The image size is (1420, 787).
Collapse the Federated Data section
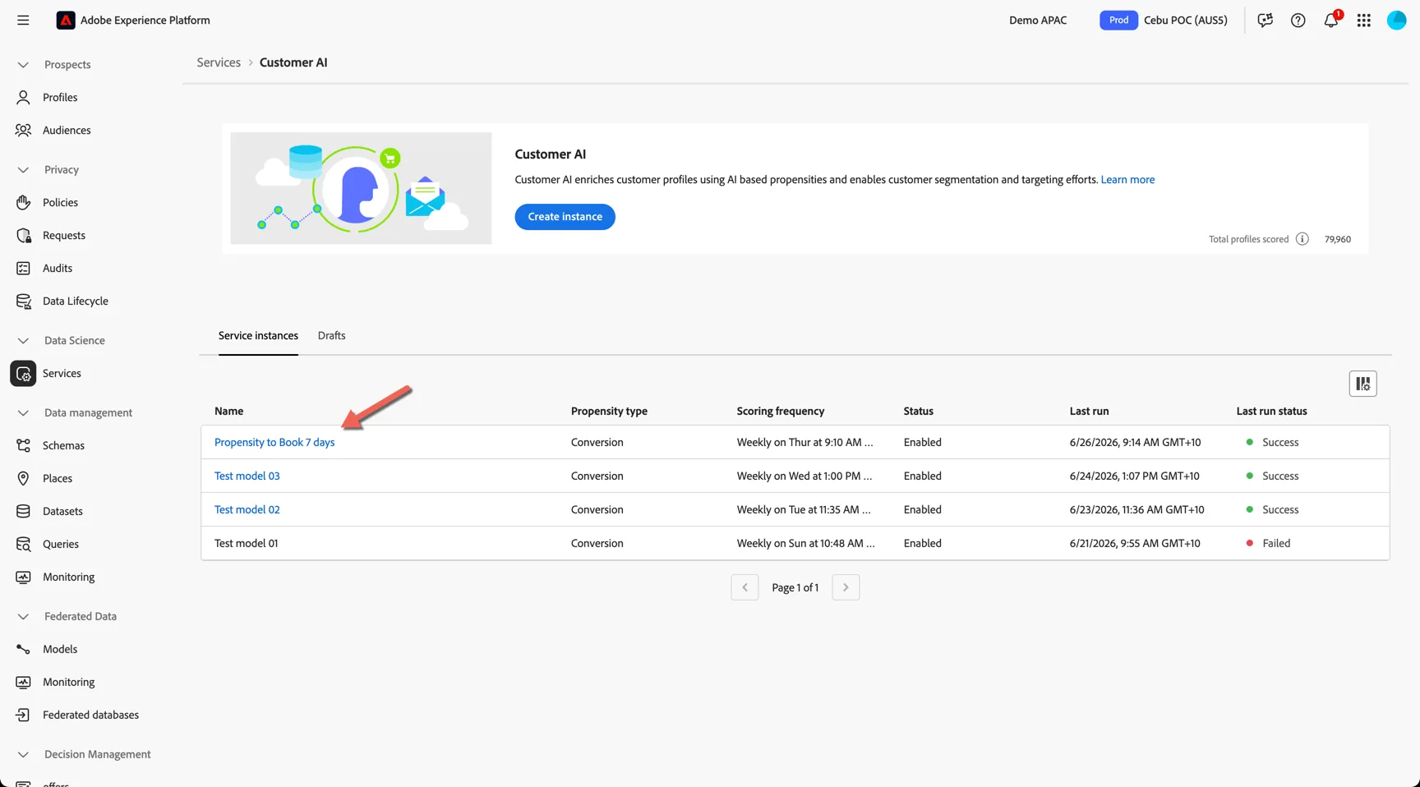point(23,617)
